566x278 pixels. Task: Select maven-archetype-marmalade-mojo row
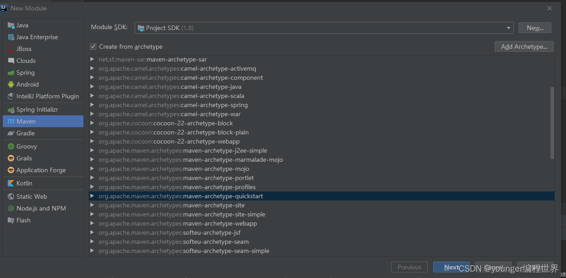(322, 160)
